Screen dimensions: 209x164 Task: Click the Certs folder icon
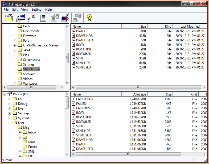point(20,26)
